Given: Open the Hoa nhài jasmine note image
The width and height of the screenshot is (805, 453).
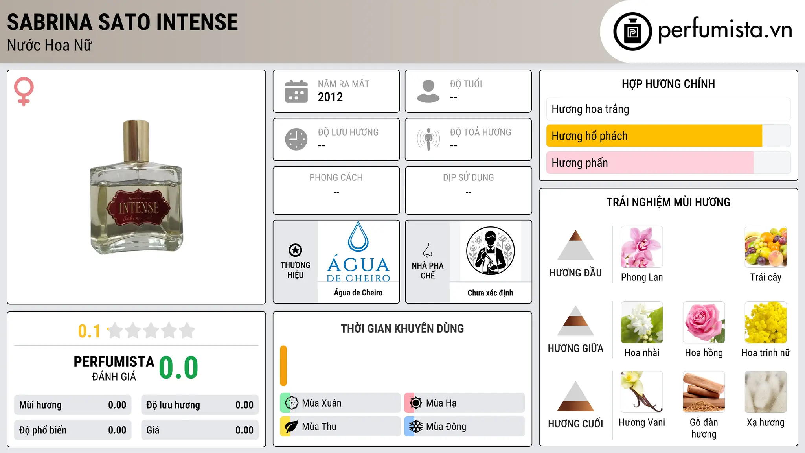Looking at the screenshot, I should pos(641,322).
